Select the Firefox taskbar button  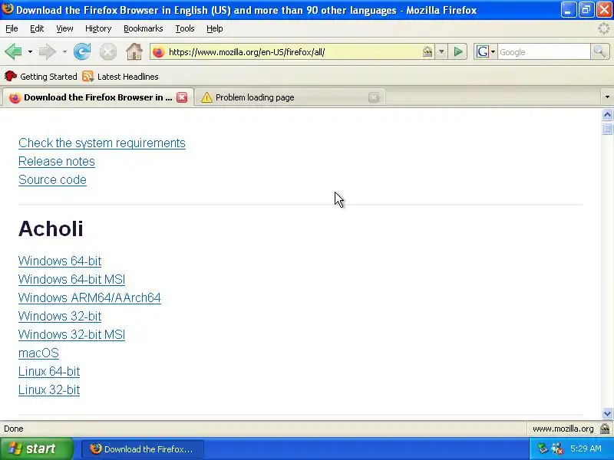[x=143, y=449]
